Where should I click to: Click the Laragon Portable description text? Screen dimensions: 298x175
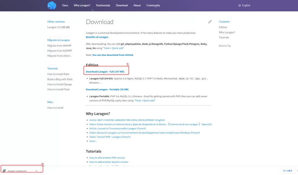point(148,98)
